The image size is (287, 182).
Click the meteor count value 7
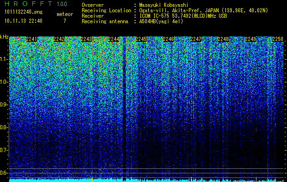[65, 21]
